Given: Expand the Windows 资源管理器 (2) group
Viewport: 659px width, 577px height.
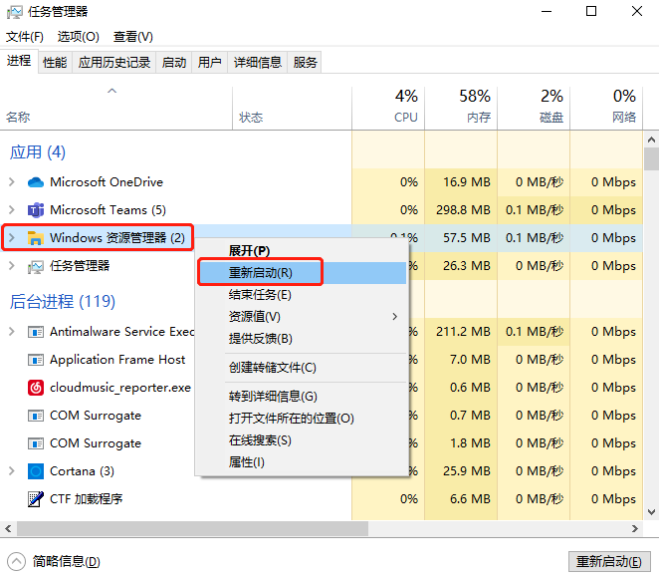Looking at the screenshot, I should point(12,238).
